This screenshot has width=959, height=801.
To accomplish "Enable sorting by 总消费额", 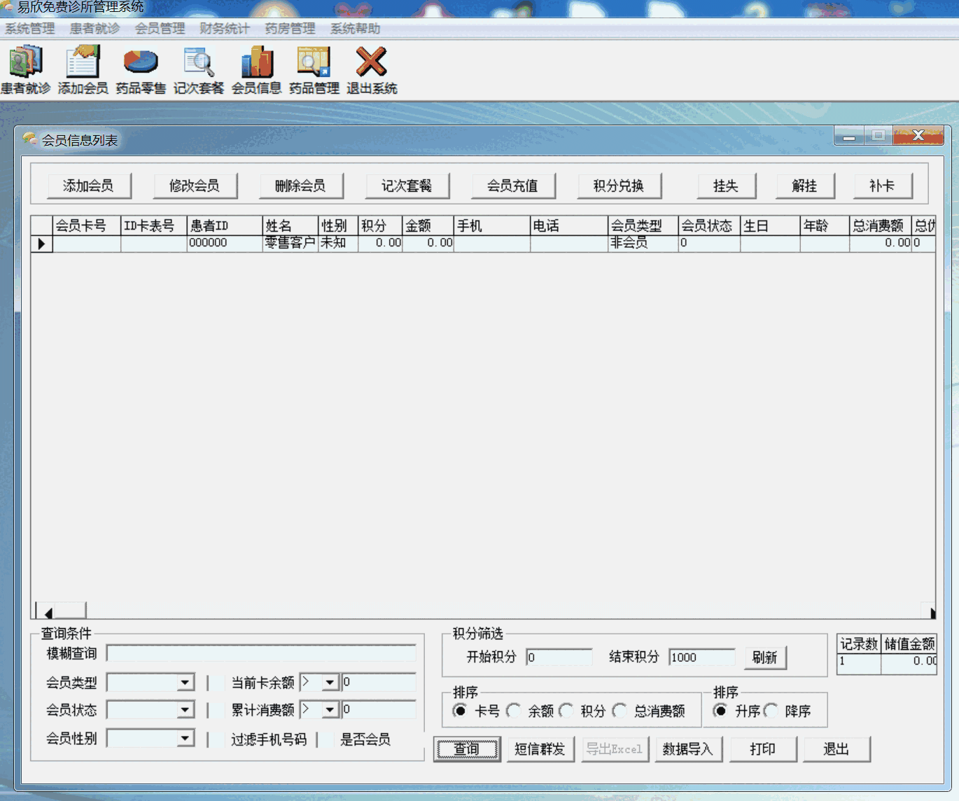I will click(x=619, y=711).
